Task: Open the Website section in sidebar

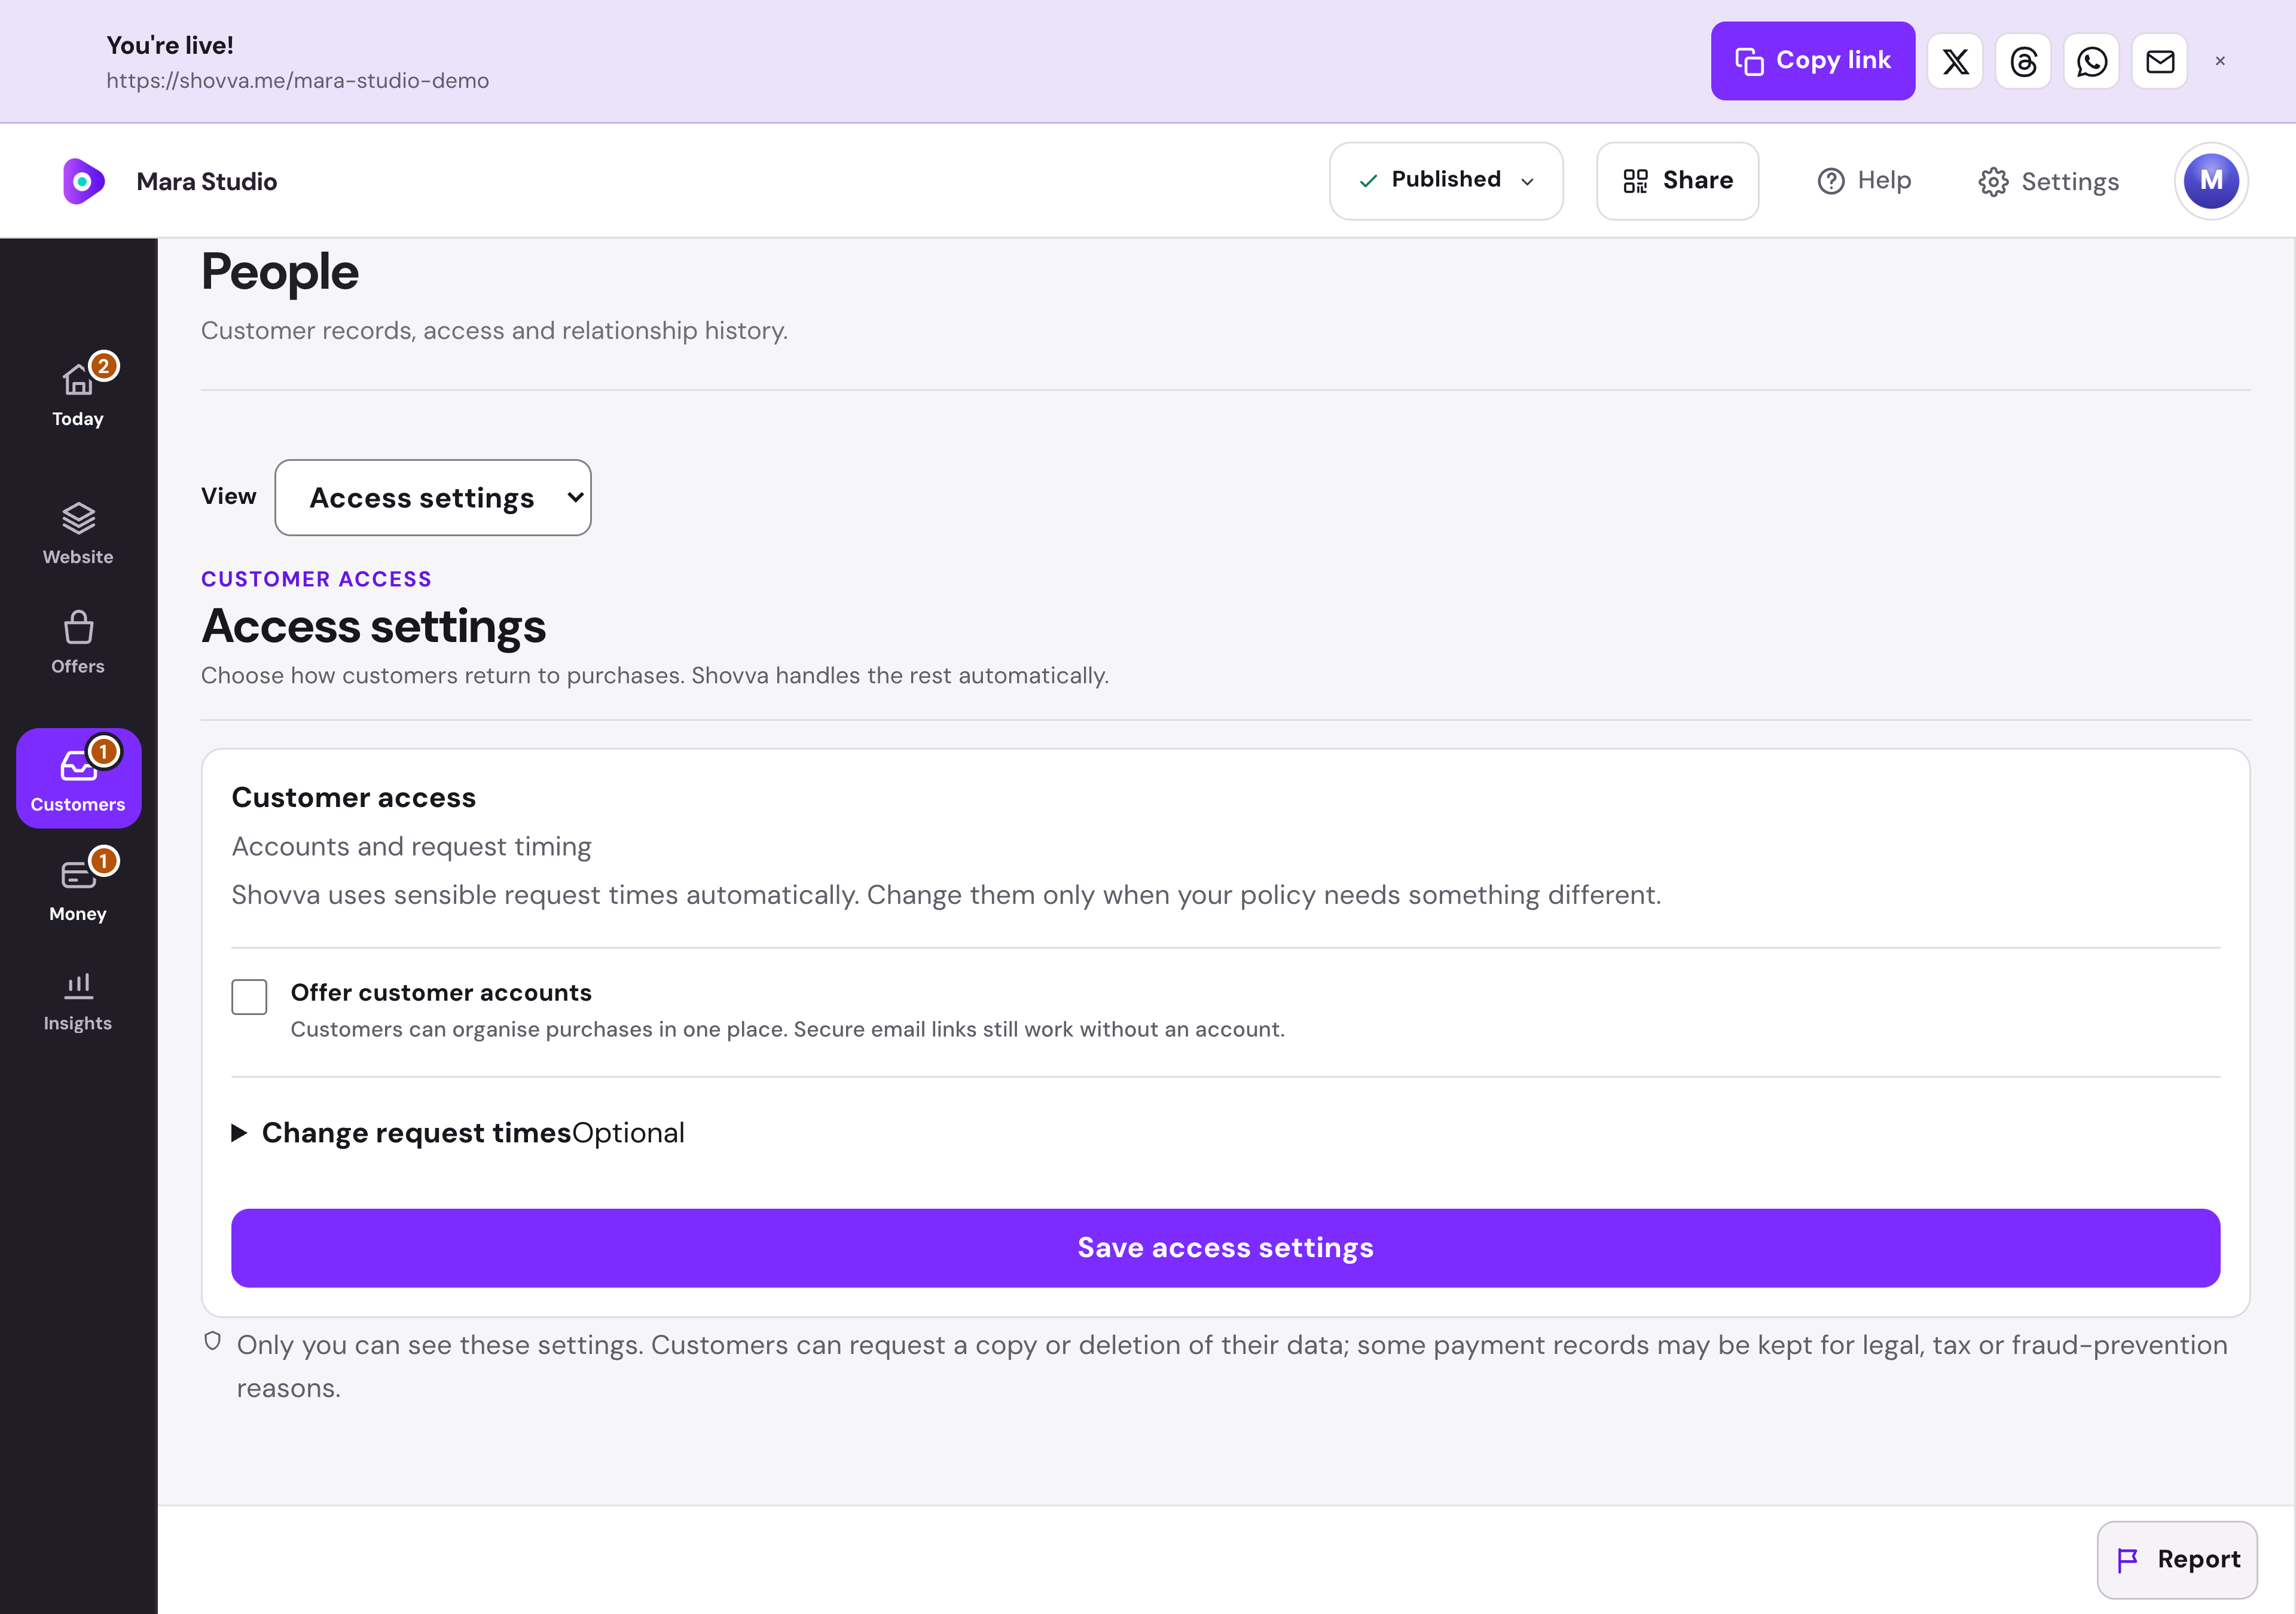Action: tap(78, 533)
